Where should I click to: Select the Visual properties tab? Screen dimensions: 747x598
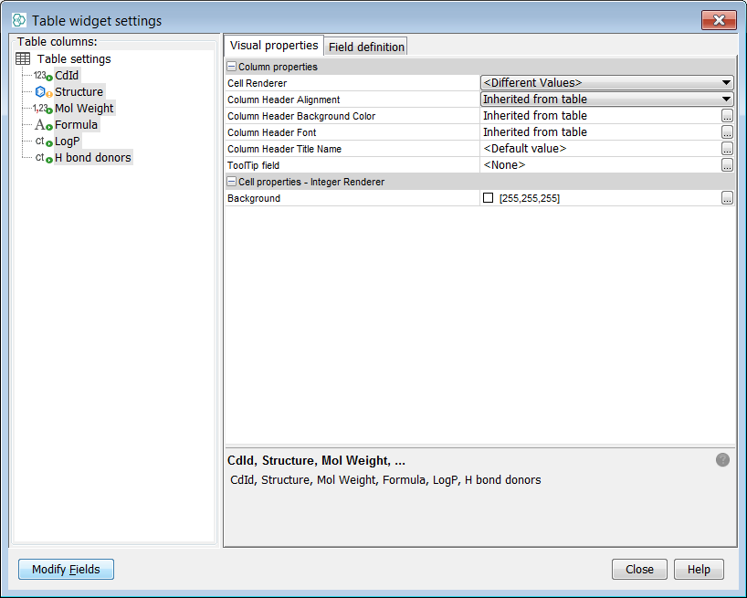(273, 46)
